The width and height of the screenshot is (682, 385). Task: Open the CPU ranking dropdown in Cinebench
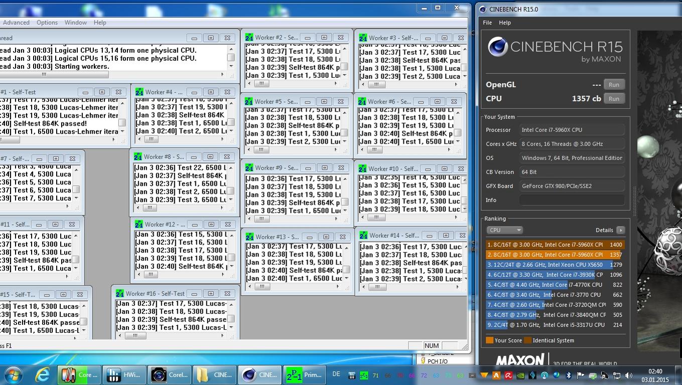tap(504, 230)
